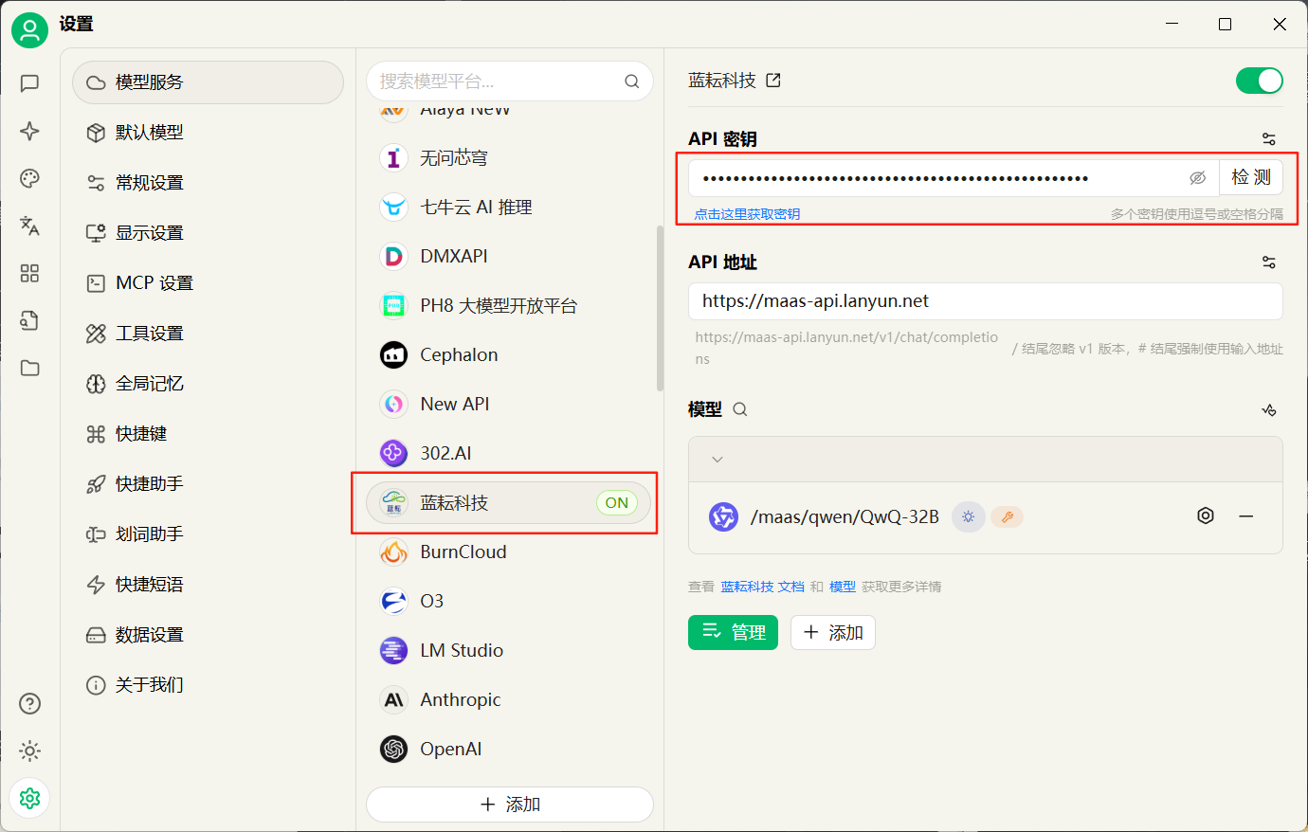
Task: Toggle API key visibility eye icon
Action: (1197, 178)
